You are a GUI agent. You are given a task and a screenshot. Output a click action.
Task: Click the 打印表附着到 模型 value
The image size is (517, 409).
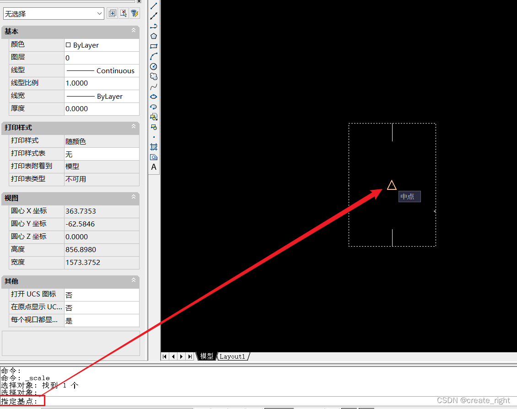(x=102, y=167)
